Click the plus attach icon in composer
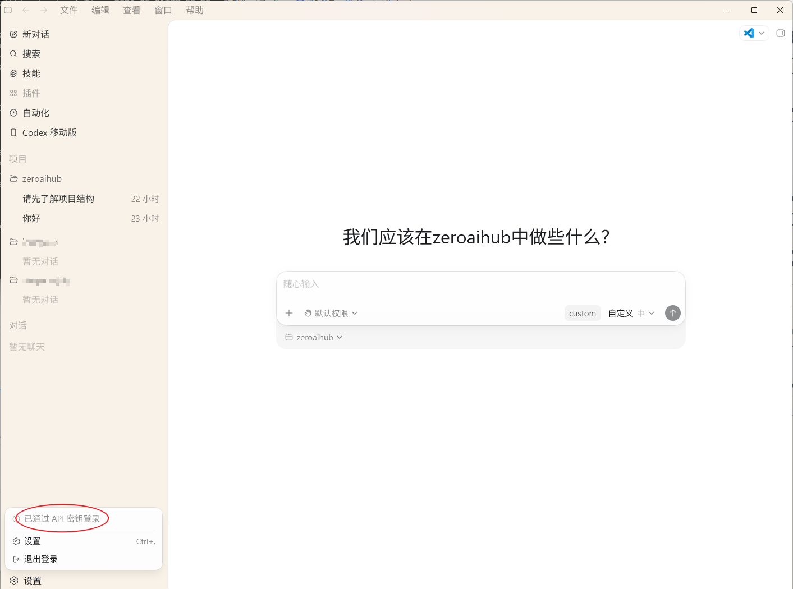793x589 pixels. [289, 313]
